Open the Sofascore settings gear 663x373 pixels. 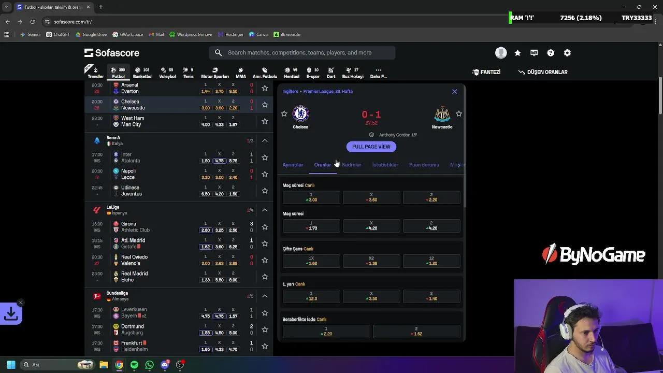[x=567, y=53]
